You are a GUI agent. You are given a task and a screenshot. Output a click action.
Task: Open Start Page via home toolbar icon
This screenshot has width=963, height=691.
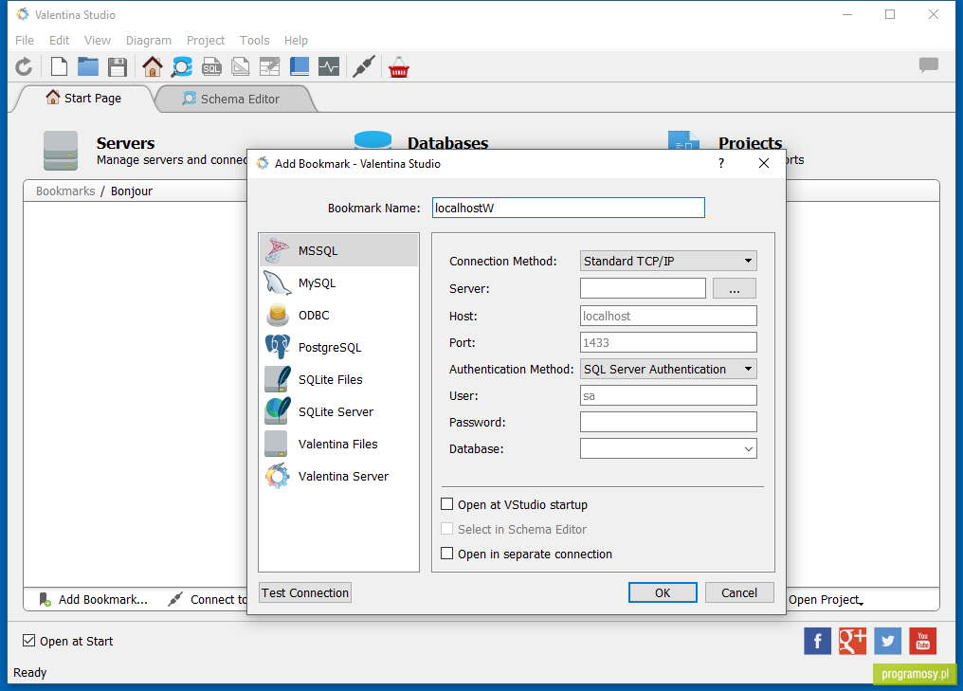click(153, 67)
